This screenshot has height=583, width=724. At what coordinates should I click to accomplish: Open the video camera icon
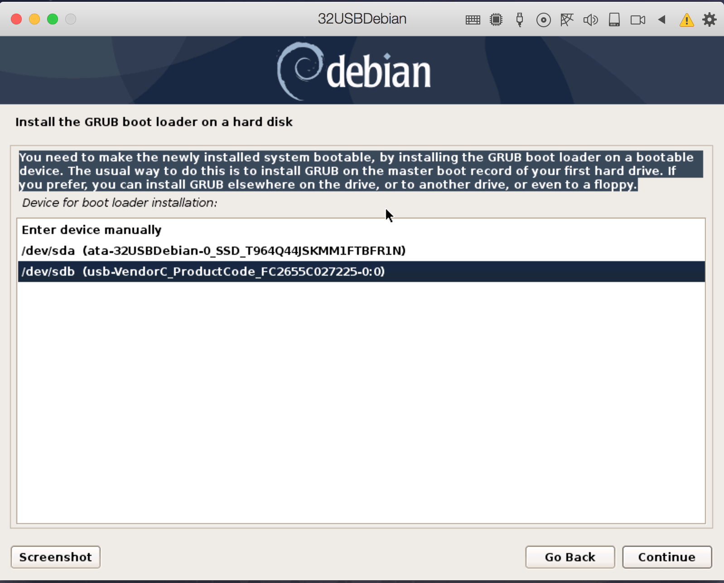(638, 20)
